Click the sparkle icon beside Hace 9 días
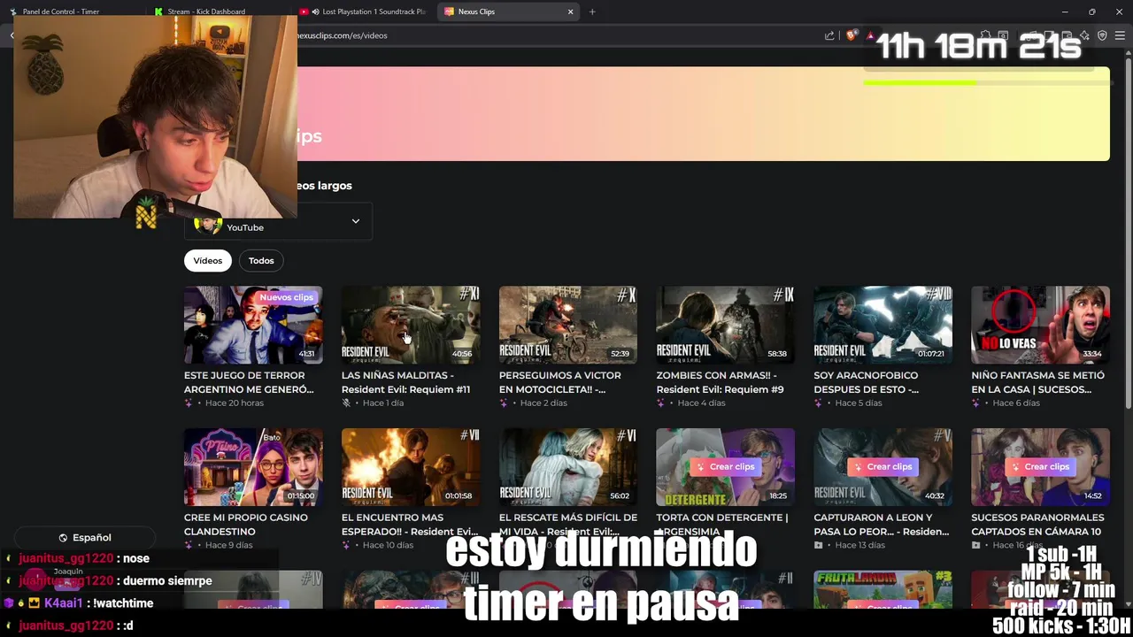This screenshot has width=1133, height=637. [189, 545]
